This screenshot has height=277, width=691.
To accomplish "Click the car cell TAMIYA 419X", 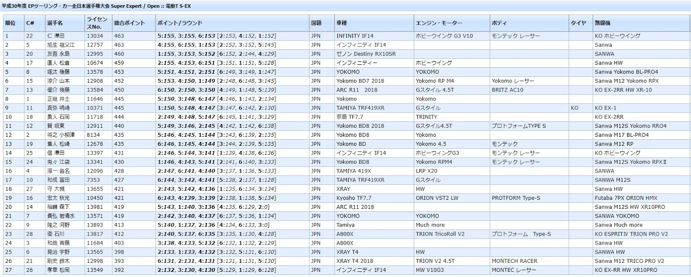I will tap(354, 171).
